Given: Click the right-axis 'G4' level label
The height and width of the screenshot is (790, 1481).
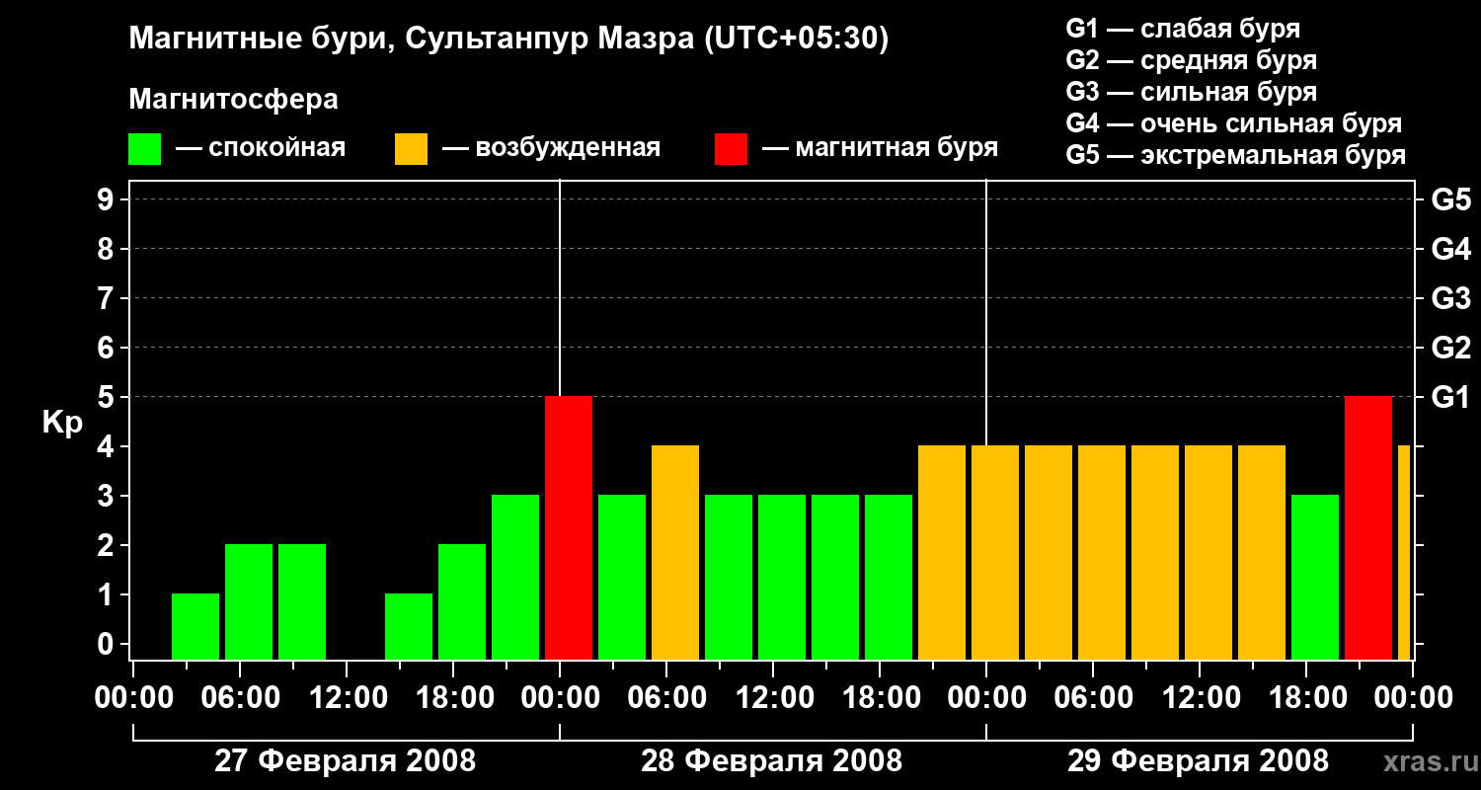Looking at the screenshot, I should pos(1450,249).
